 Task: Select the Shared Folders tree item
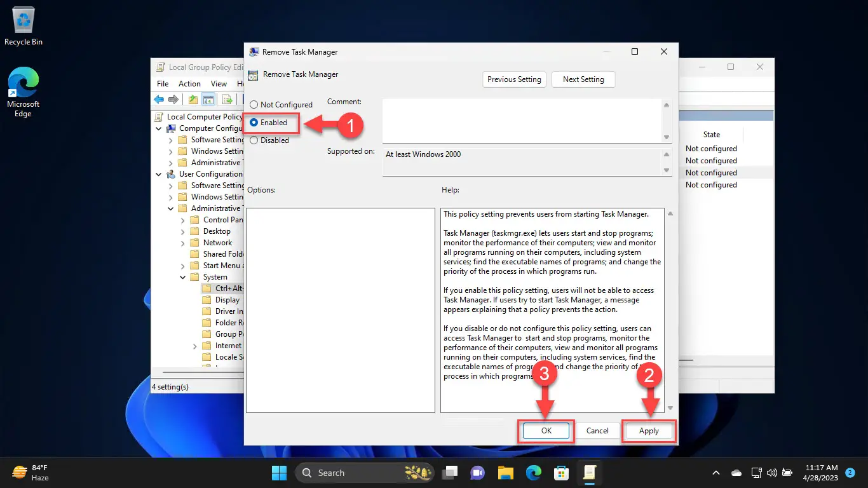pos(224,254)
